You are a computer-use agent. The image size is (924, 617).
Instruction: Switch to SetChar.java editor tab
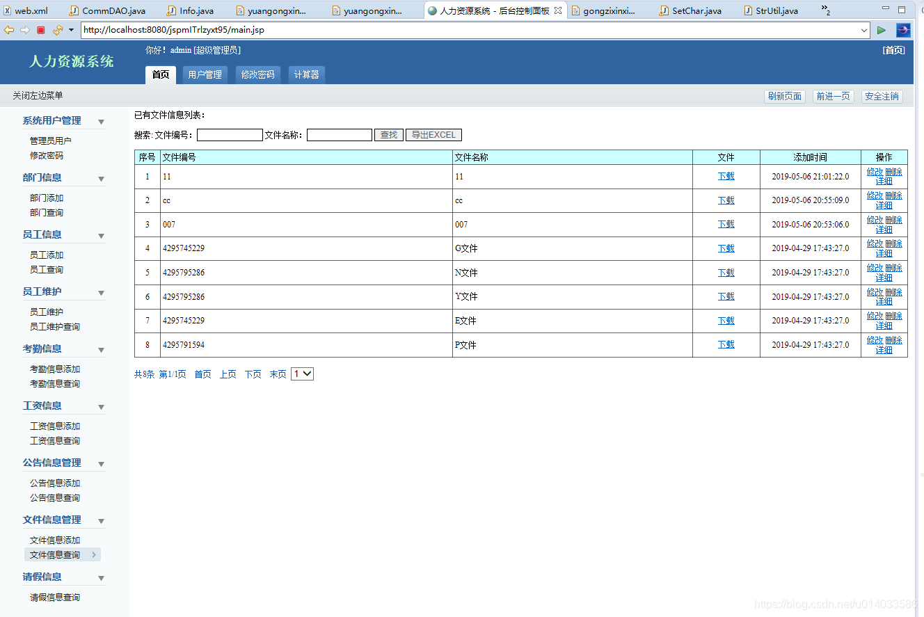pos(690,10)
